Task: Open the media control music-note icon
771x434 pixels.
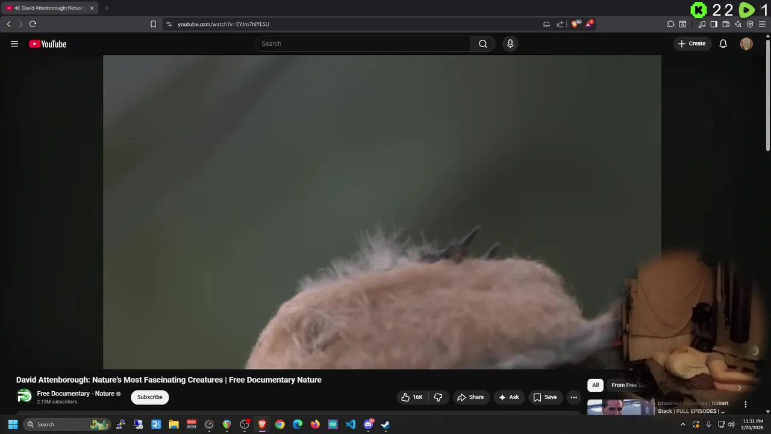Action: tap(702, 24)
